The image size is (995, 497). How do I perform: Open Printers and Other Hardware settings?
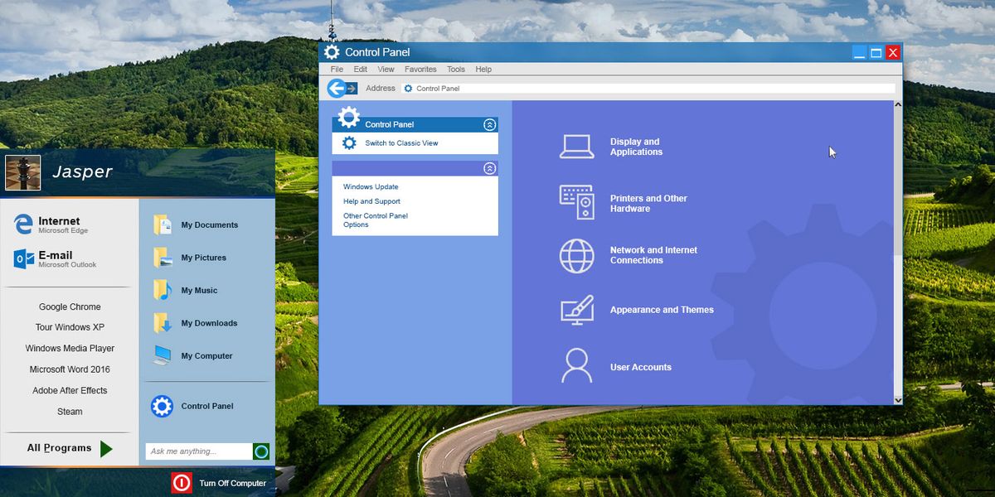point(648,203)
